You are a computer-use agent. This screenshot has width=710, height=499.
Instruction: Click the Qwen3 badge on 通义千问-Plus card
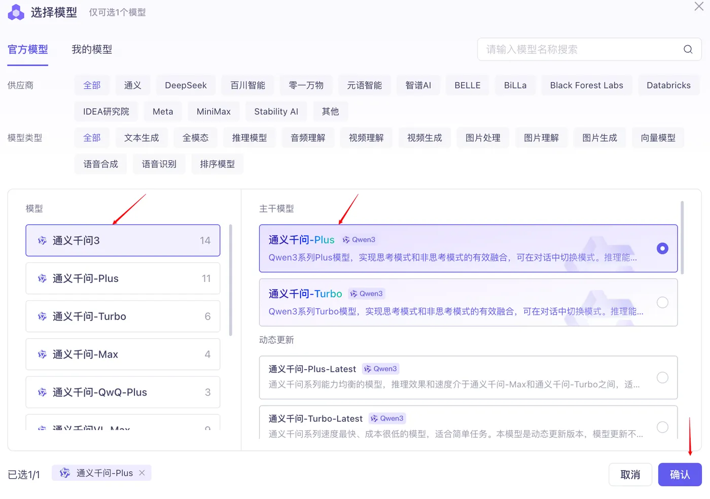tap(359, 240)
